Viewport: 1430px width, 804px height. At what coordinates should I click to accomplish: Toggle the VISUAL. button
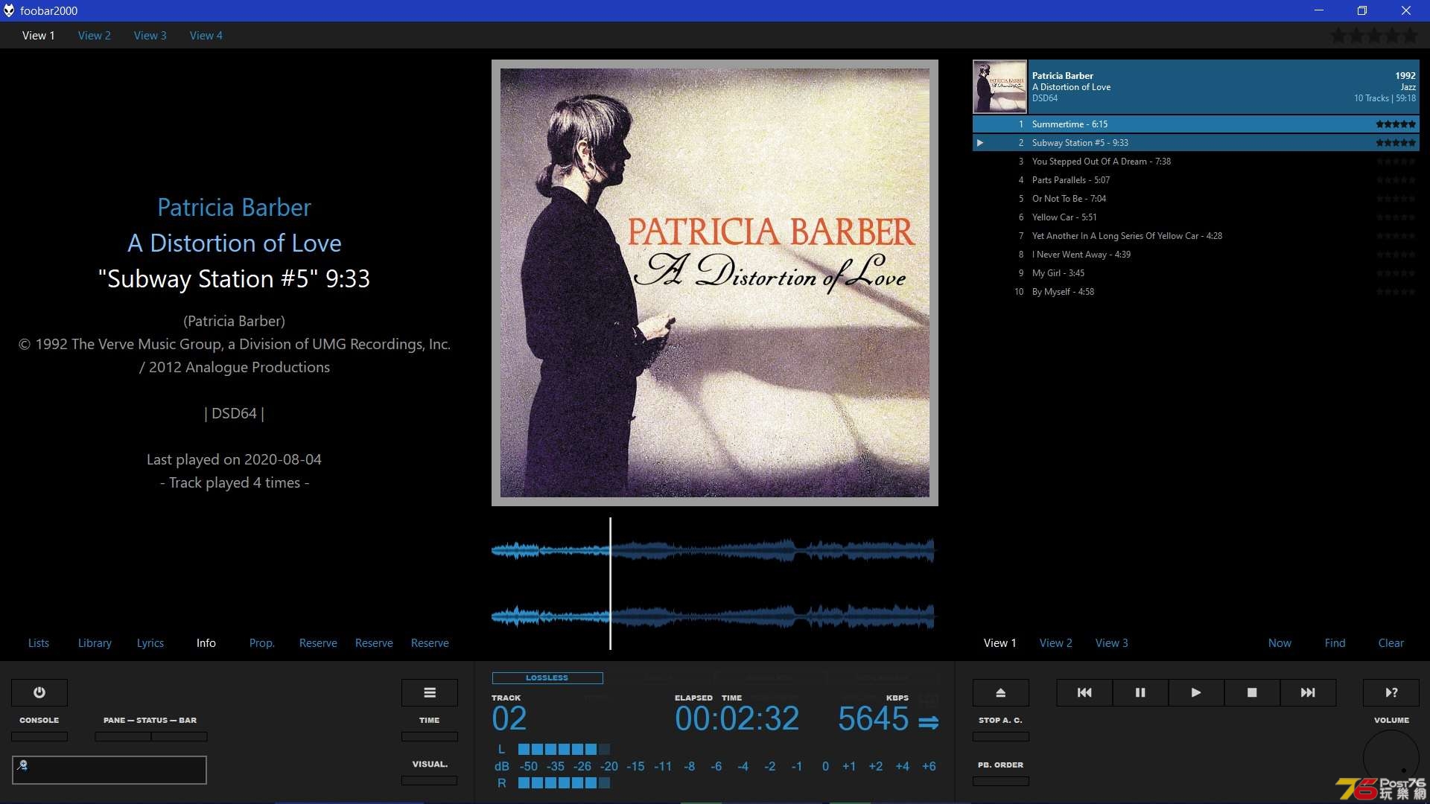pyautogui.click(x=430, y=780)
